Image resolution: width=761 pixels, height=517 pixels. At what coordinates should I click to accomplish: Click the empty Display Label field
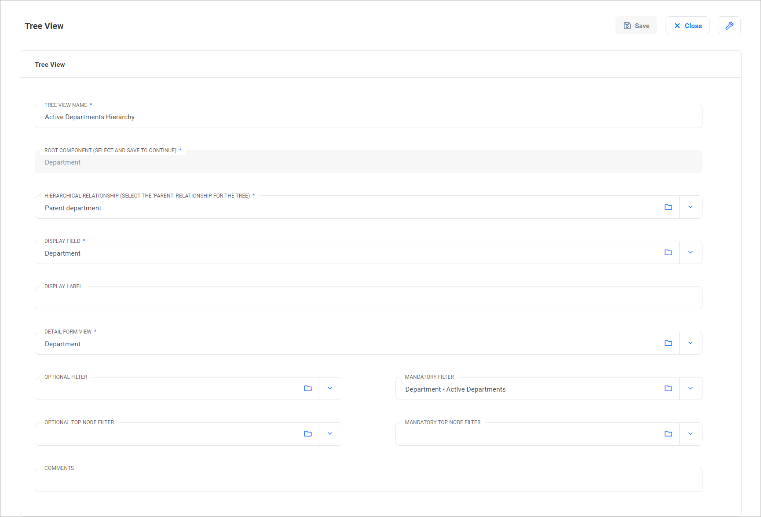[x=368, y=299]
